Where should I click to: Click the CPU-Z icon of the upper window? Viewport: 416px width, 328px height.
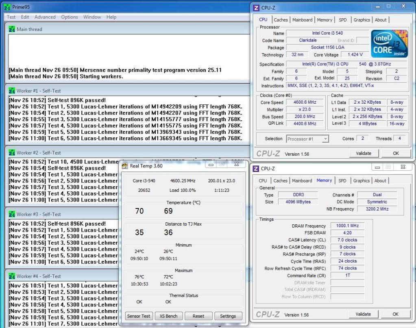pyautogui.click(x=256, y=8)
